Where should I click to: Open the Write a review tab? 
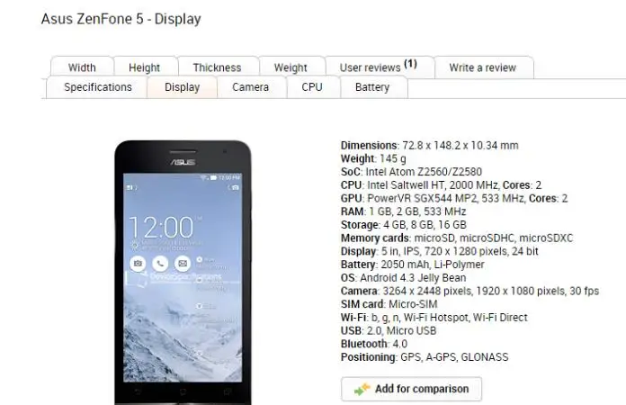click(483, 67)
